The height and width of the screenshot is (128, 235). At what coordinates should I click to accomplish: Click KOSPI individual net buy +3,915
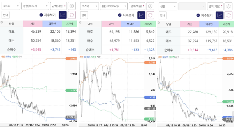point(36,50)
